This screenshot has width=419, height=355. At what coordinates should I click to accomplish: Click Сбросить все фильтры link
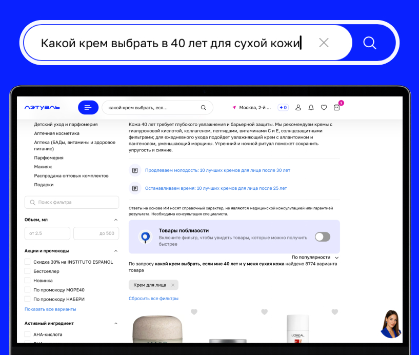point(153,299)
